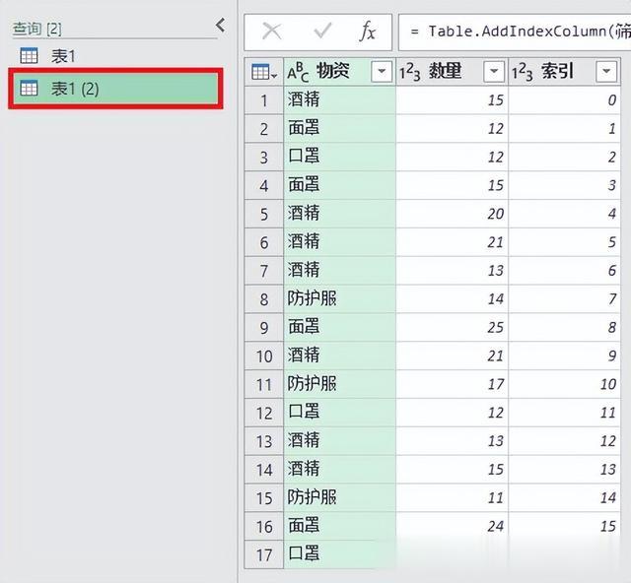Click 口罩 cell in row 17
This screenshot has width=631, height=583.
pyautogui.click(x=339, y=554)
